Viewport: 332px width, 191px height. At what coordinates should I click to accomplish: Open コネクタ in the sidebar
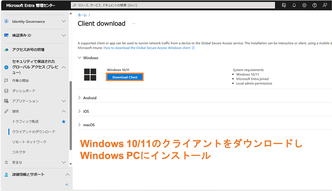[x=19, y=152]
